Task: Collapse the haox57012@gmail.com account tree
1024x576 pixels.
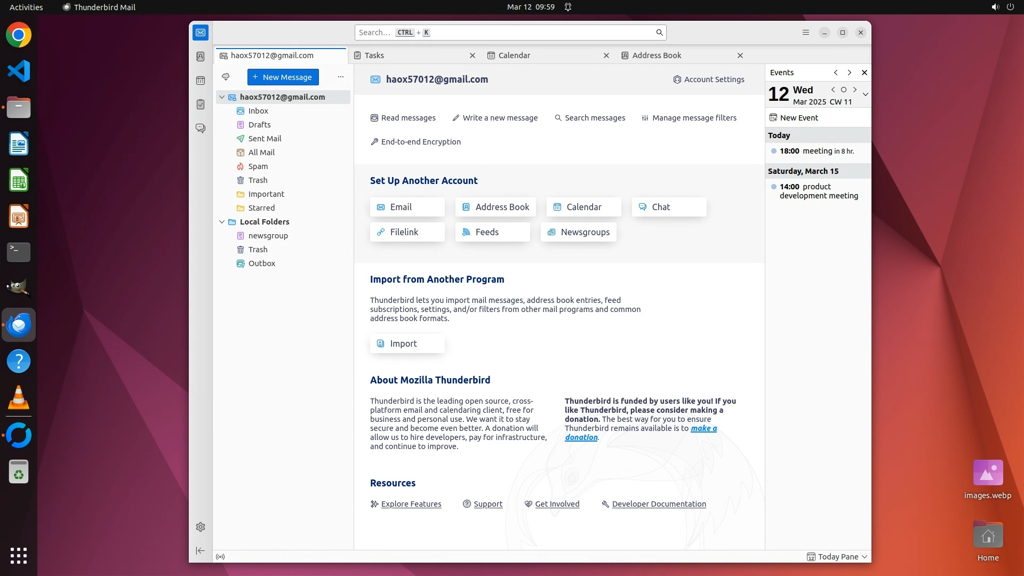Action: 222,97
